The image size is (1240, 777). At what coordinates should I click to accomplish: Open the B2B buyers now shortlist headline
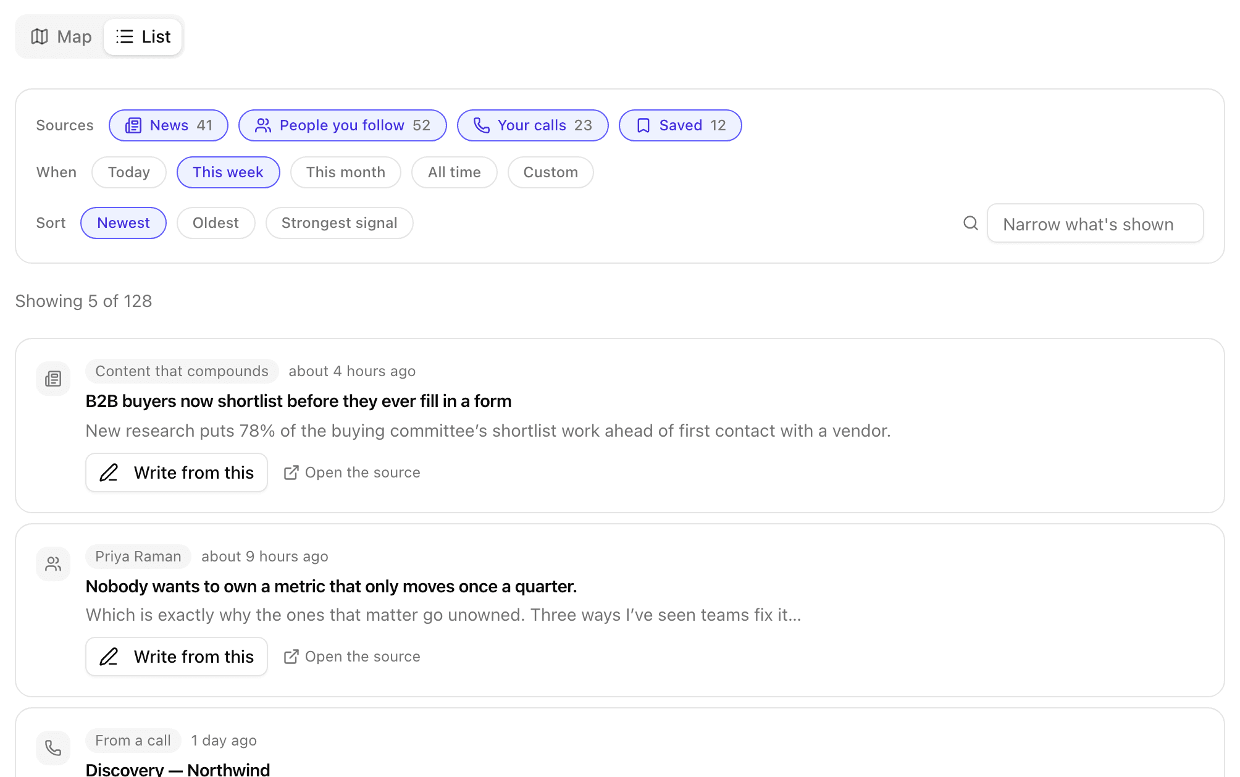click(x=298, y=401)
